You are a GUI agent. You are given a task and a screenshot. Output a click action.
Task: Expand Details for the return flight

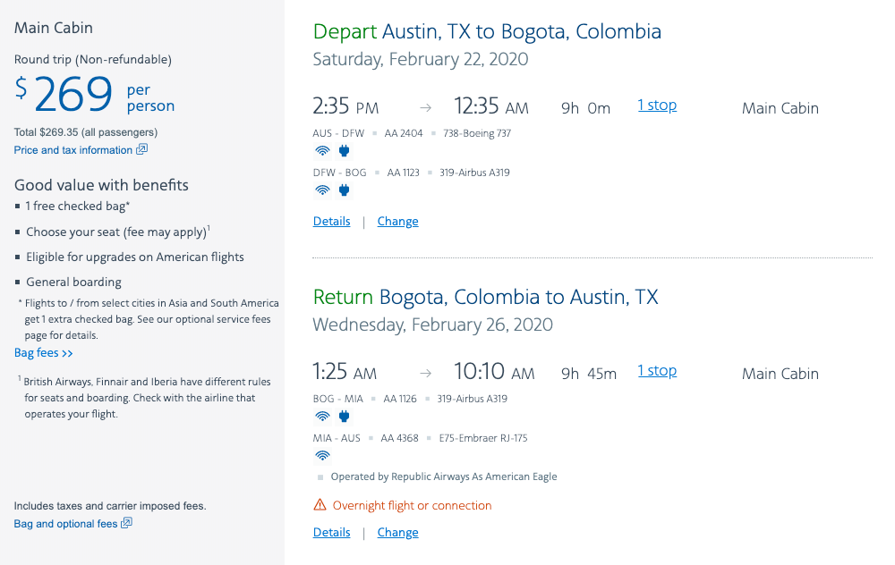click(331, 533)
